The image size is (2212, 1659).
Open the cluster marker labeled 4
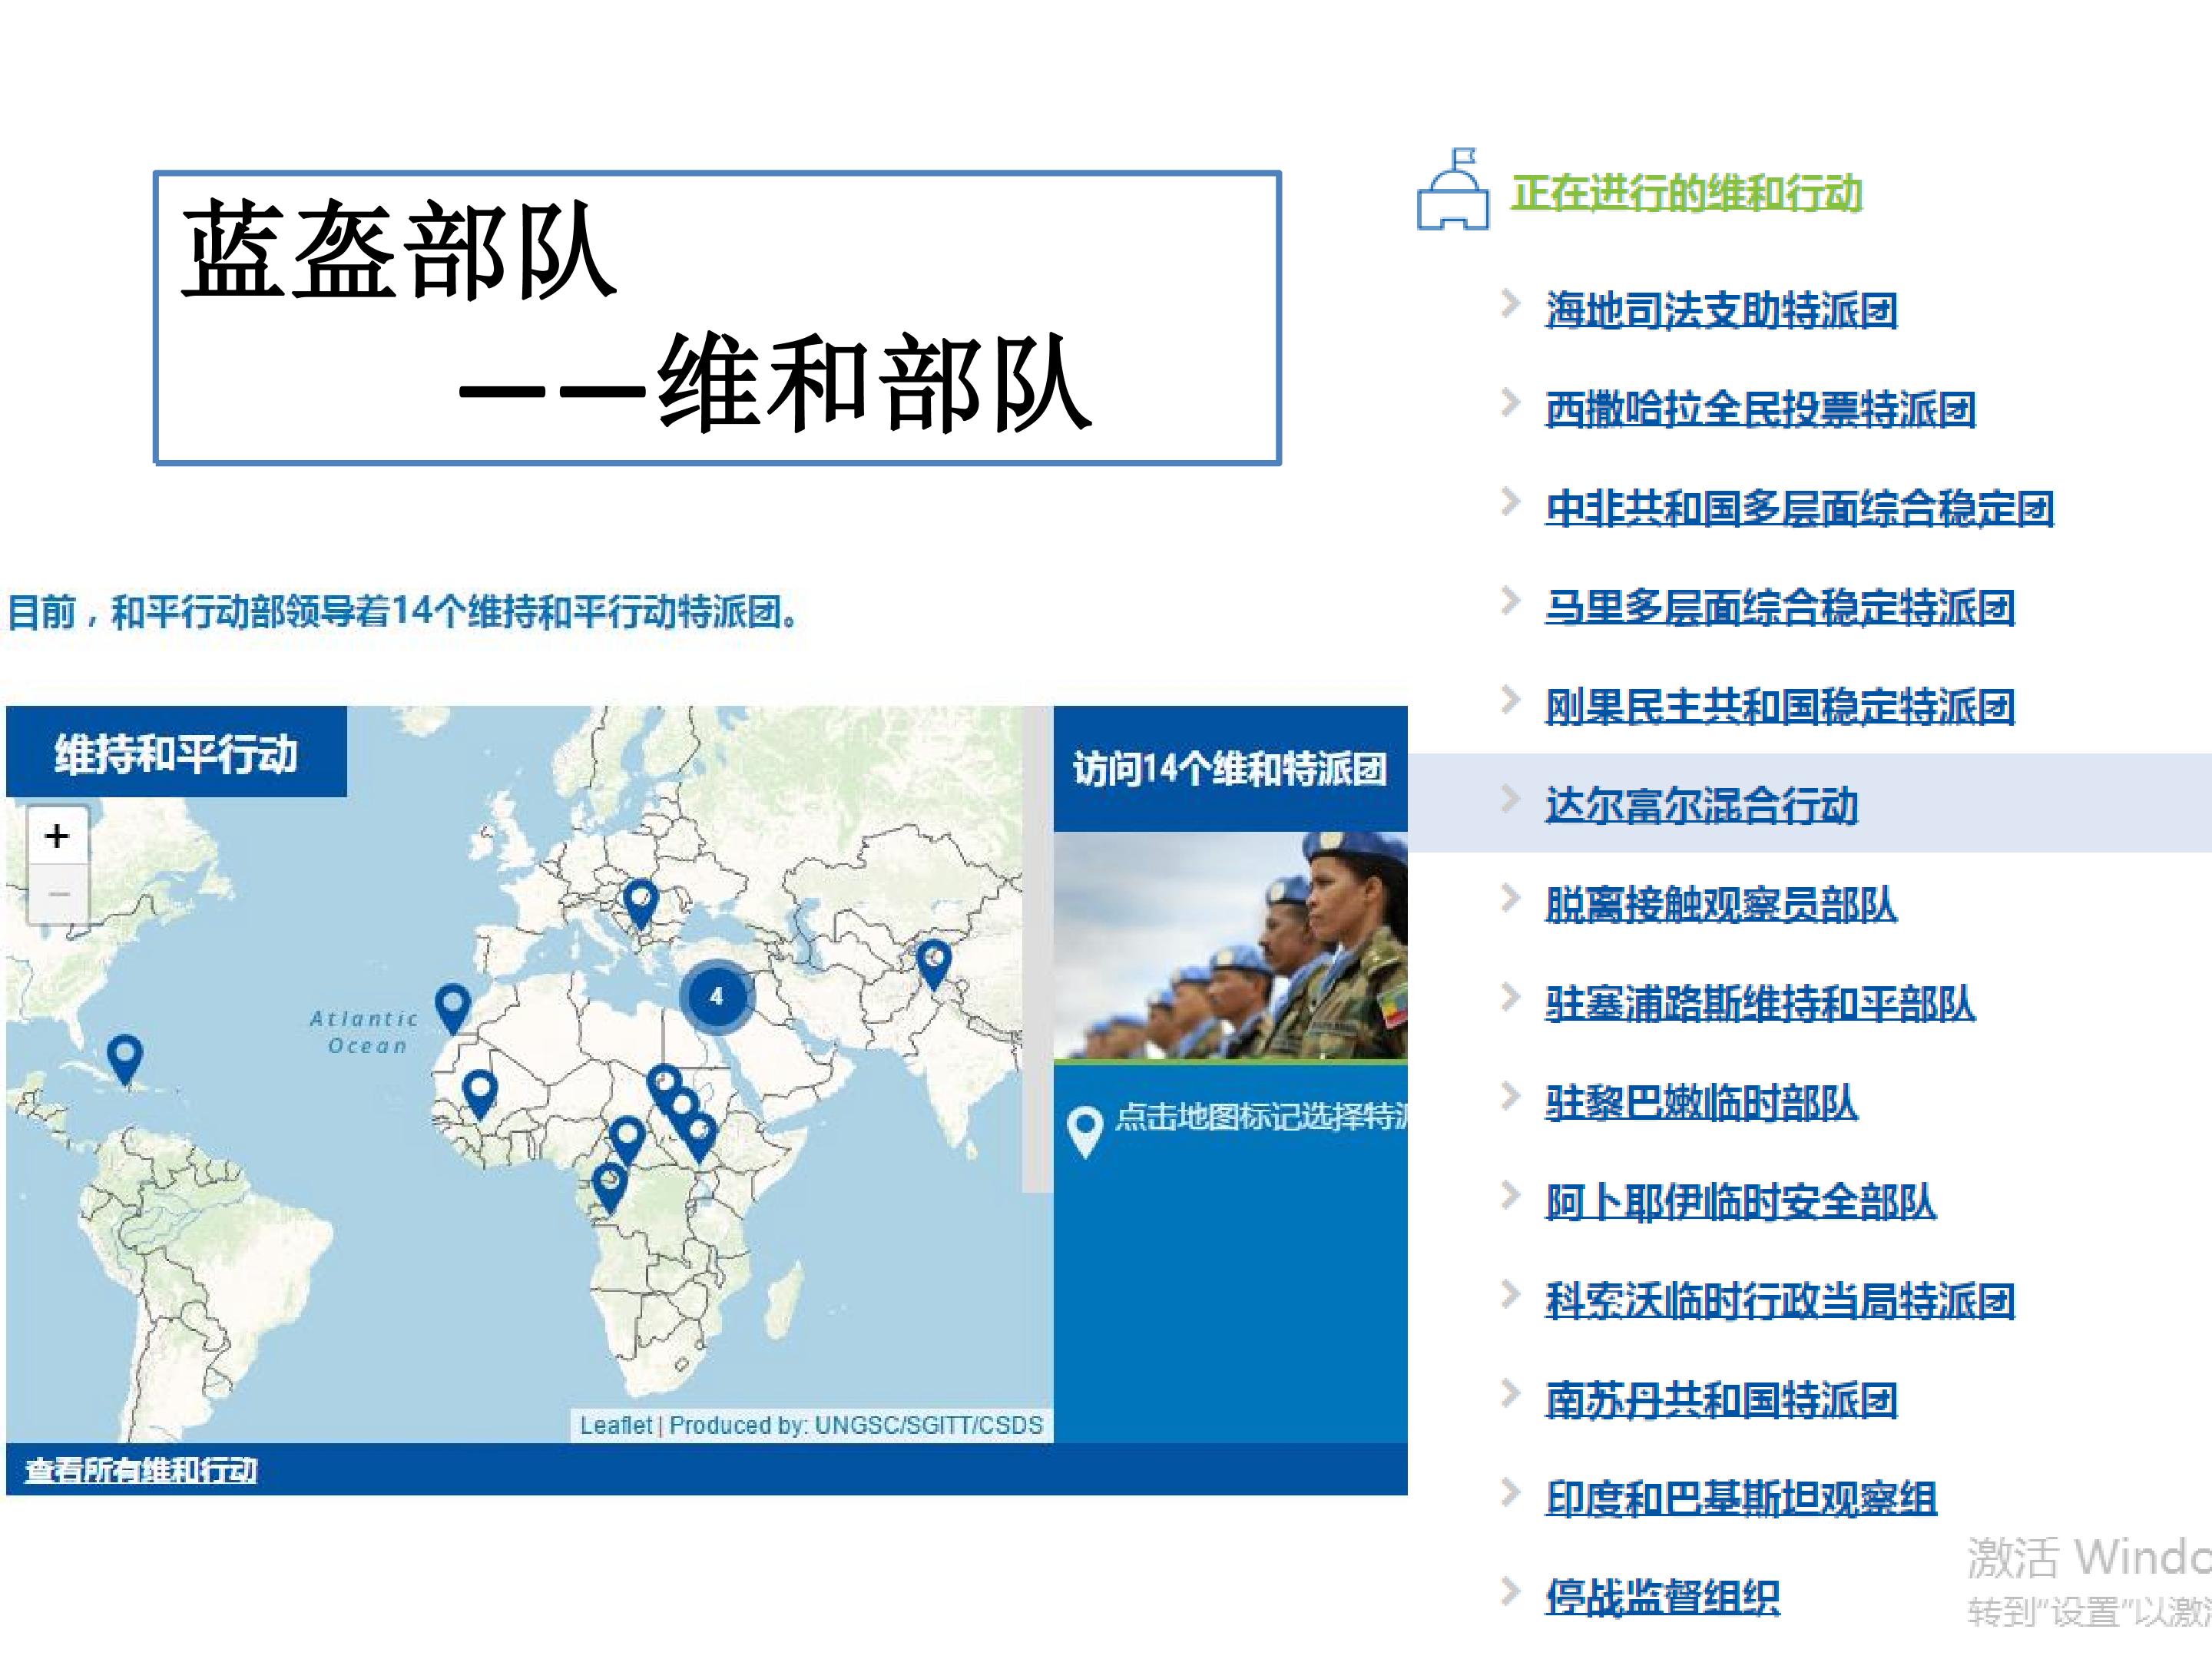pyautogui.click(x=716, y=996)
